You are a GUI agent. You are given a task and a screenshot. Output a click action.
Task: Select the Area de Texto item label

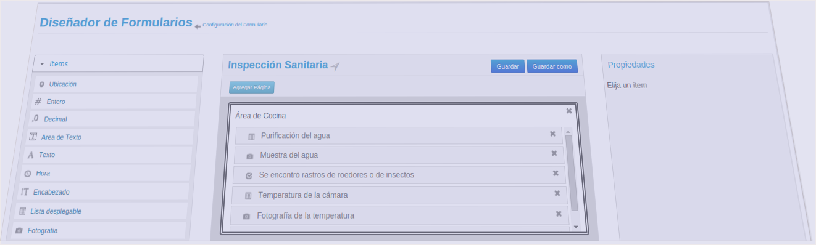pyautogui.click(x=61, y=137)
